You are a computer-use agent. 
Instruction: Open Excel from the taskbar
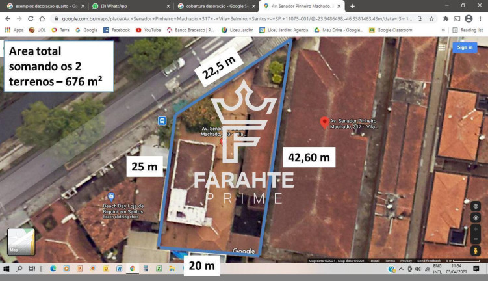pyautogui.click(x=159, y=269)
